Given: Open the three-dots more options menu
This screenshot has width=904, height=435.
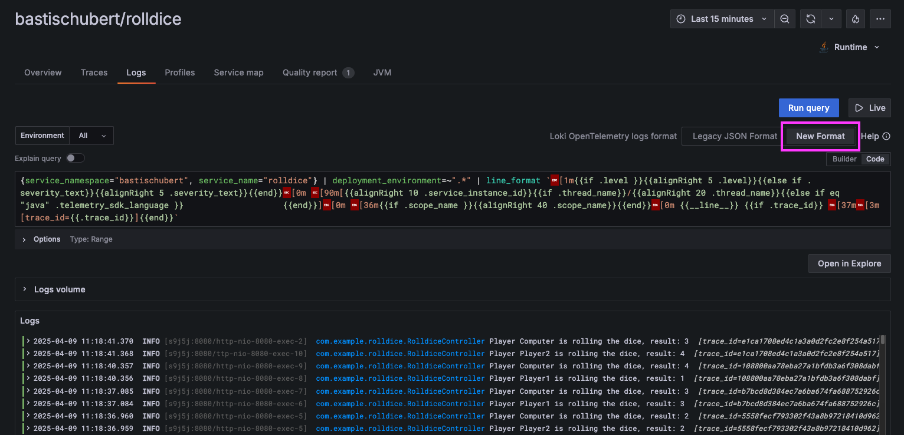Looking at the screenshot, I should [880, 19].
